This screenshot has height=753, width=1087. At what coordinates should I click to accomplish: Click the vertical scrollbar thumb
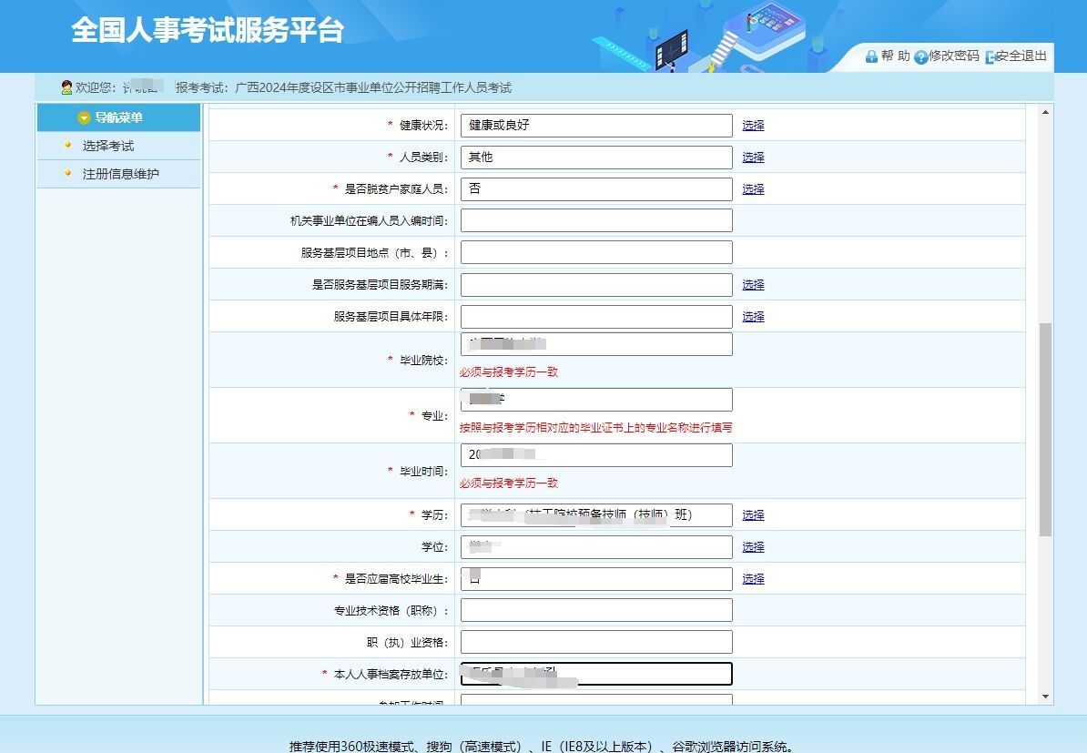(x=1045, y=429)
